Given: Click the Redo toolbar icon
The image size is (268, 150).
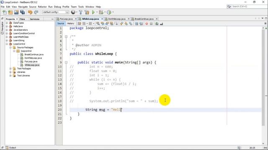Looking at the screenshot, I should click(36, 12).
